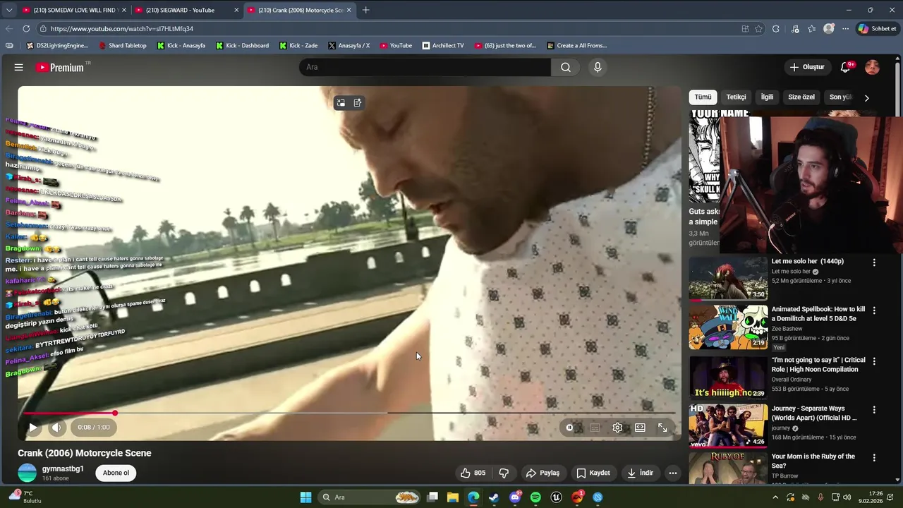Start voice search with microphone icon
903x508 pixels.
[598, 67]
